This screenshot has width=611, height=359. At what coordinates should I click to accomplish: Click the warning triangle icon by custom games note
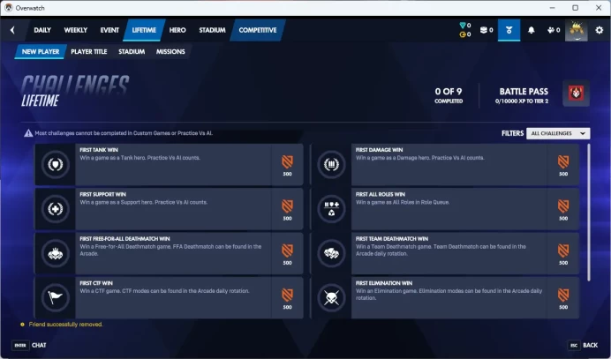(28, 133)
